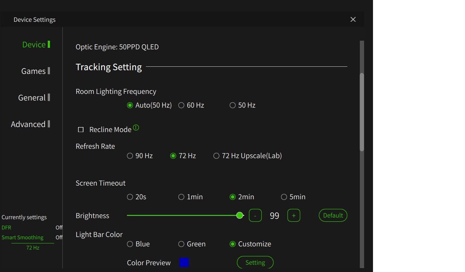Open the Advanced tab
Viewport: 465px width, 272px height.
(x=30, y=124)
